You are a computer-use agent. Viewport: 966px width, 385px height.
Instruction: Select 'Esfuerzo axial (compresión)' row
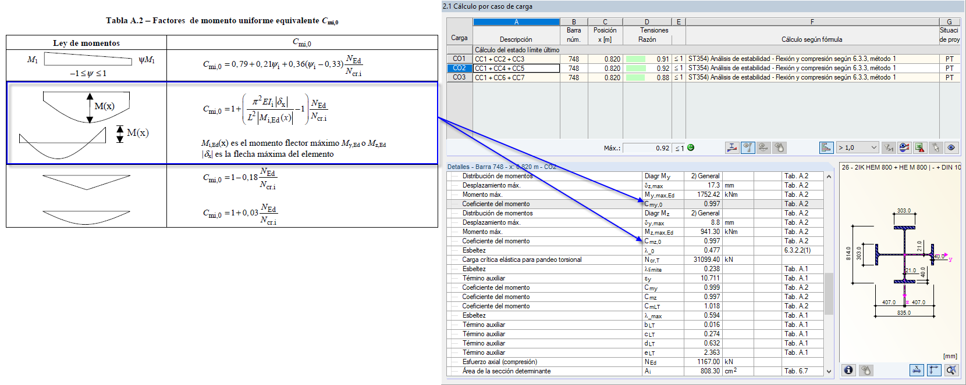[635, 362]
